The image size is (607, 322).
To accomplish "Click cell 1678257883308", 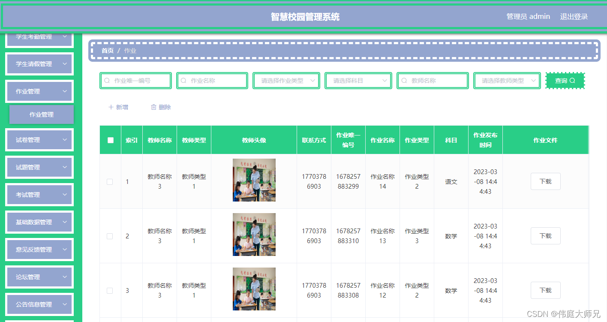I will click(348, 290).
